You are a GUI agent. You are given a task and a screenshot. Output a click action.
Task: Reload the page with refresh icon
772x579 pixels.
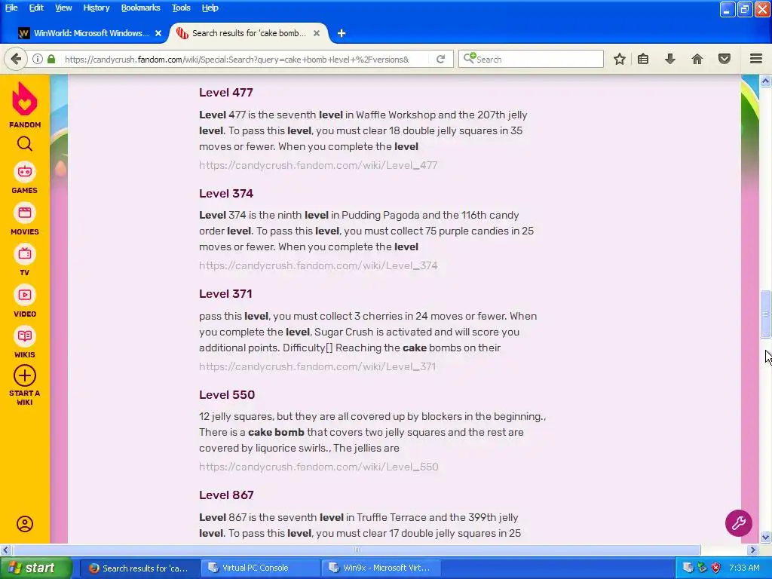coord(440,59)
